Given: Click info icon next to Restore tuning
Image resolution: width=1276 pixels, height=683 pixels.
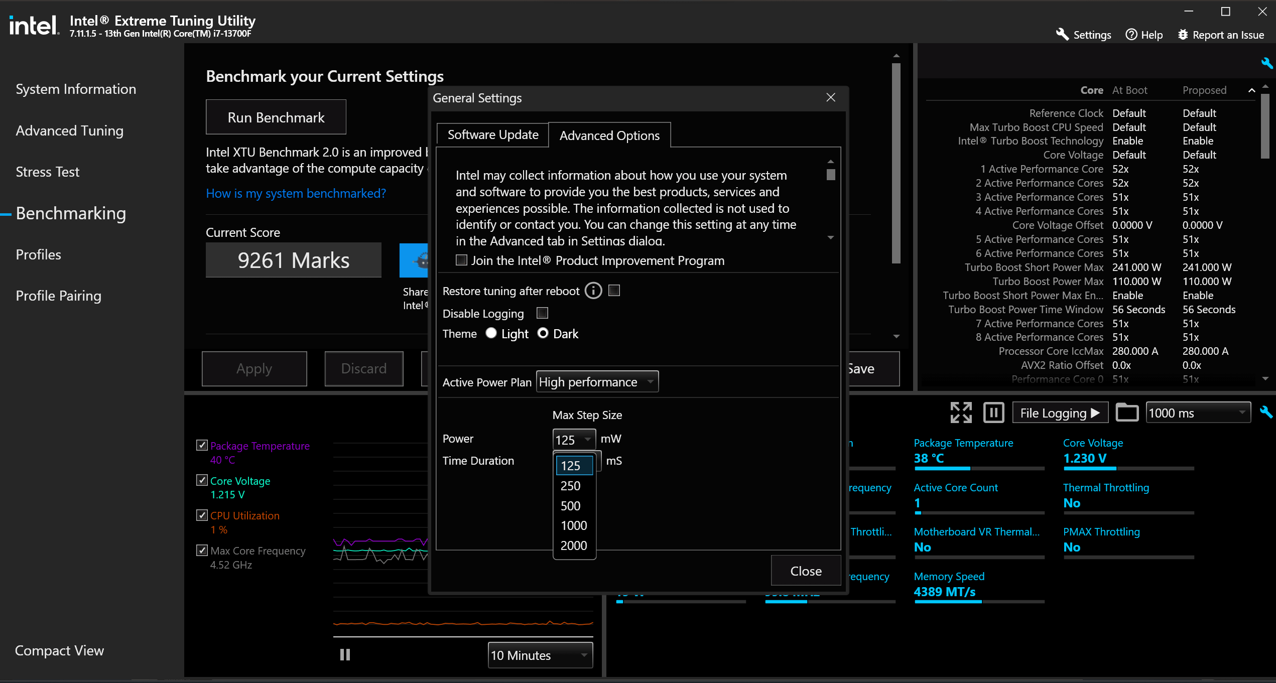Looking at the screenshot, I should (x=593, y=291).
